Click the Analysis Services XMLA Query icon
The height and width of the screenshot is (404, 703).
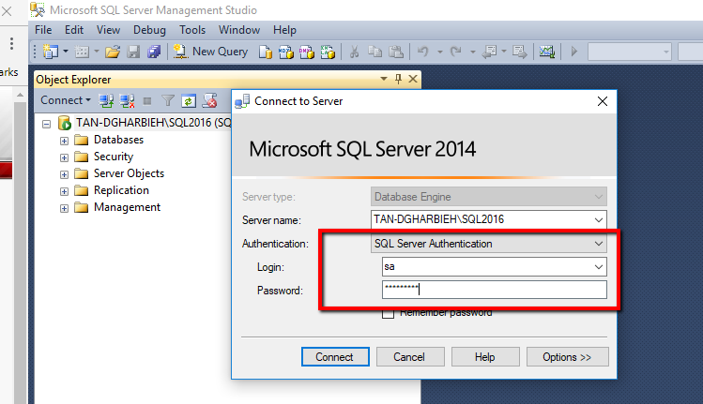(x=328, y=52)
